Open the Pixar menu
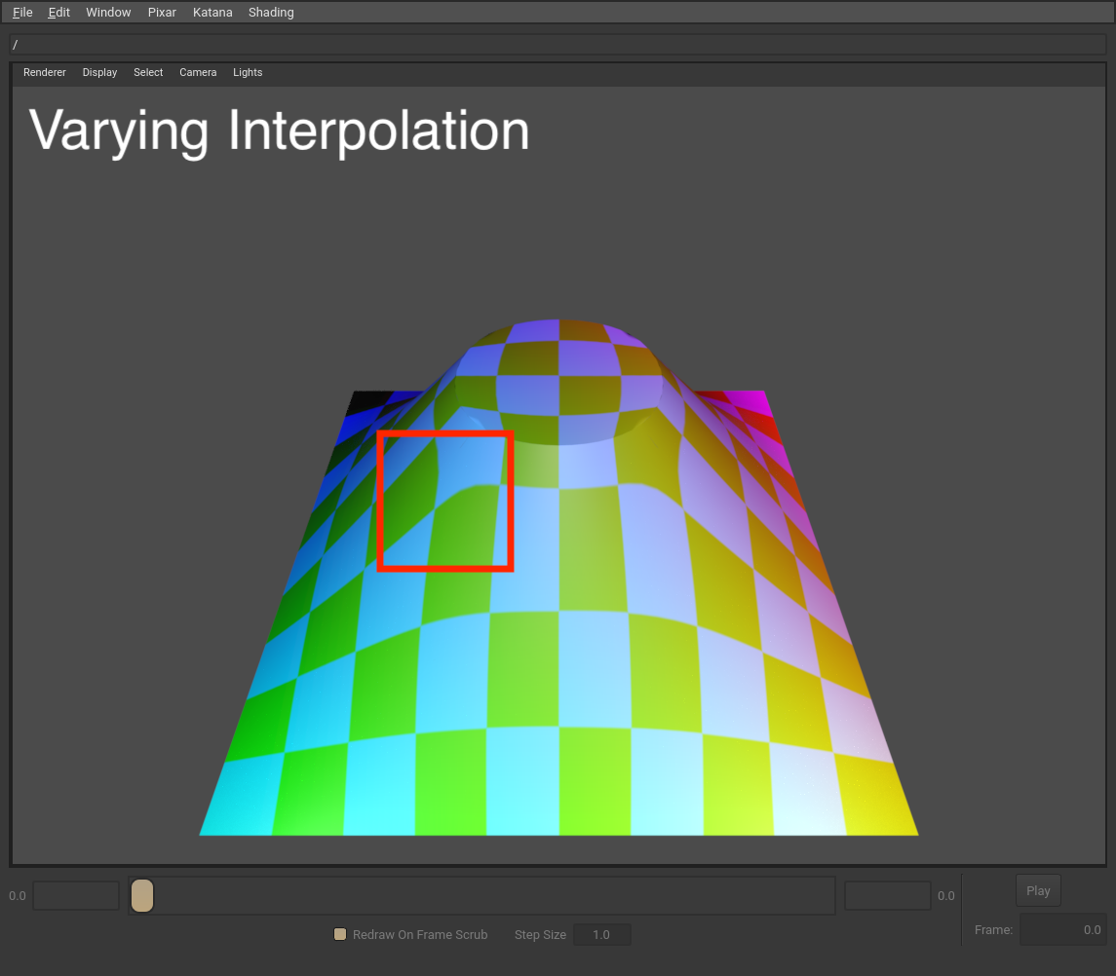 click(162, 12)
